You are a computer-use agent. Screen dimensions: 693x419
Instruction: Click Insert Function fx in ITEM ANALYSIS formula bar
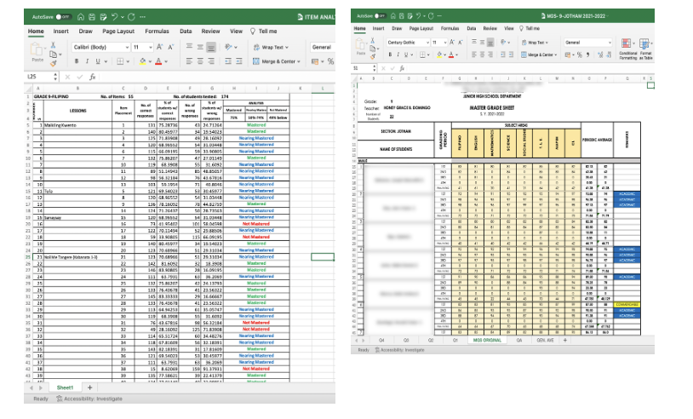92,77
